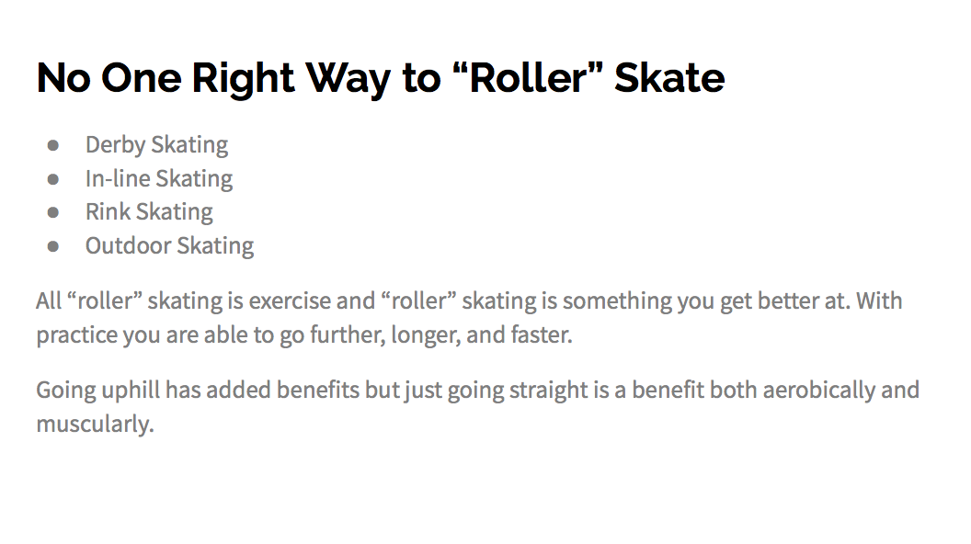
Task: Select the Outdoor Skating bullet text
Action: tap(170, 246)
